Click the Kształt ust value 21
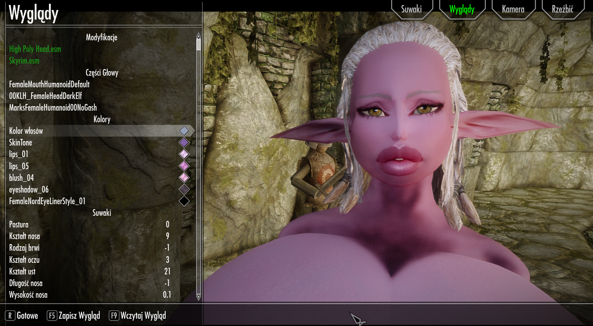The width and height of the screenshot is (593, 326). click(167, 272)
